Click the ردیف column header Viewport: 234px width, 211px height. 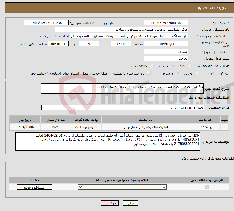coord(225,120)
